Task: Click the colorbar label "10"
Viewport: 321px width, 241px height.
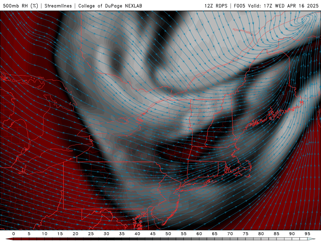Action: click(45, 234)
